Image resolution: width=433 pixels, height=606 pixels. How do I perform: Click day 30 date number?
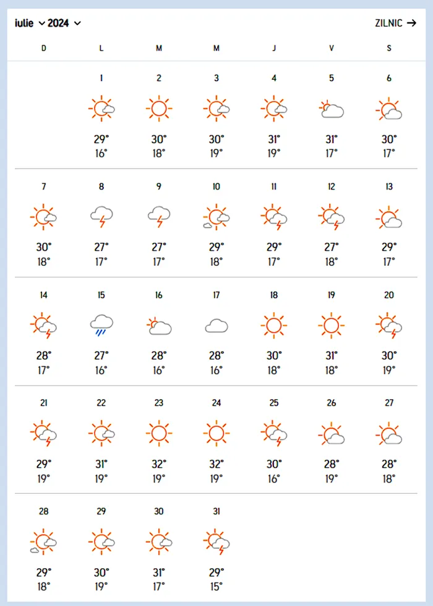pyautogui.click(x=158, y=511)
